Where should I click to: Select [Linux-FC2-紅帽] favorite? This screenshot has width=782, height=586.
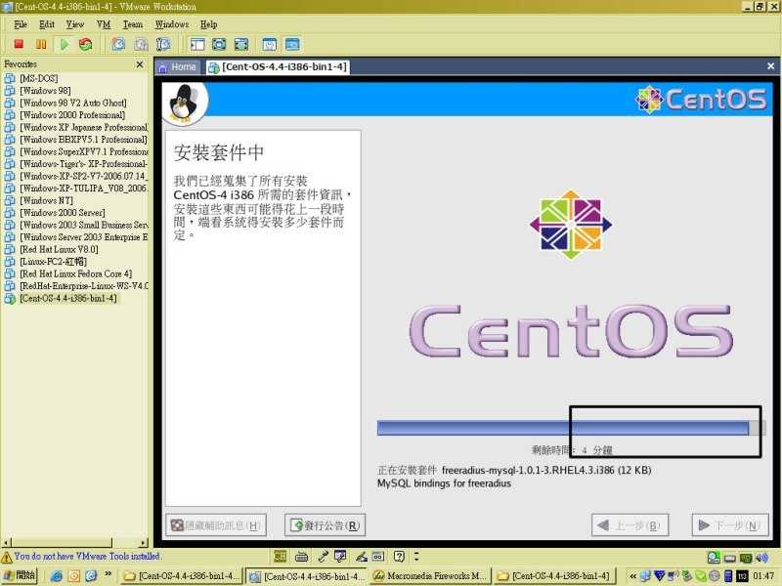(x=54, y=262)
